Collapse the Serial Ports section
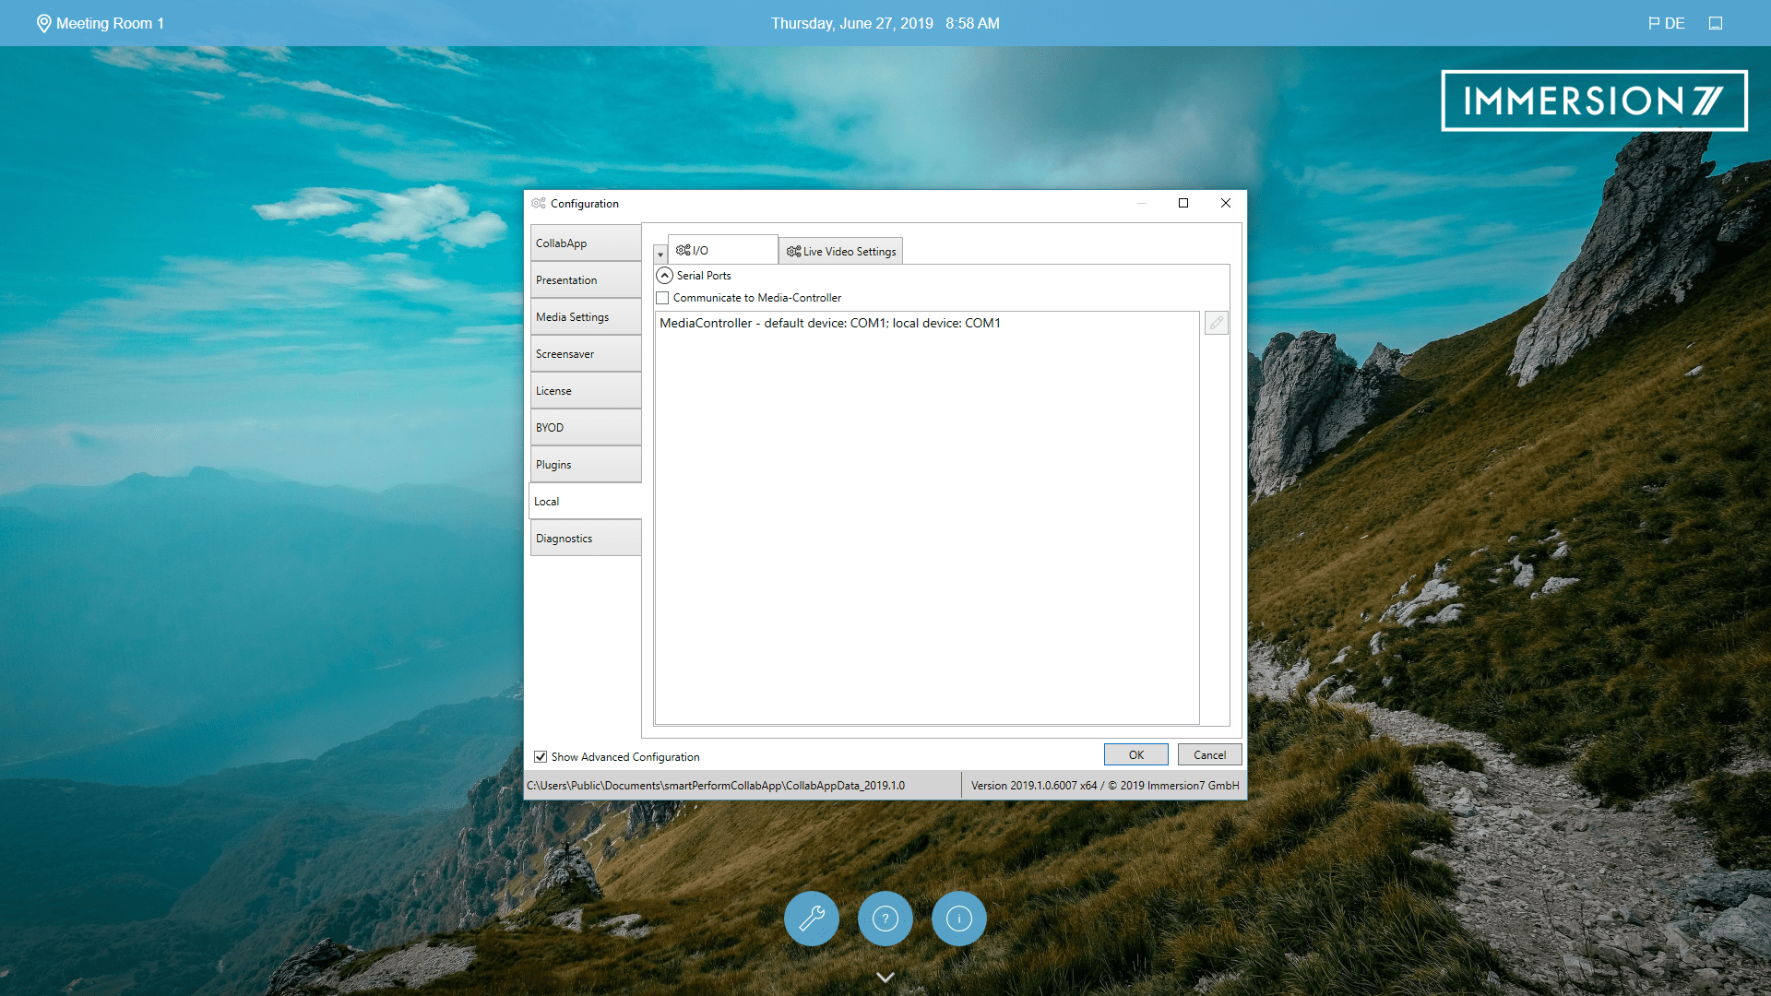Viewport: 1771px width, 996px height. click(664, 275)
